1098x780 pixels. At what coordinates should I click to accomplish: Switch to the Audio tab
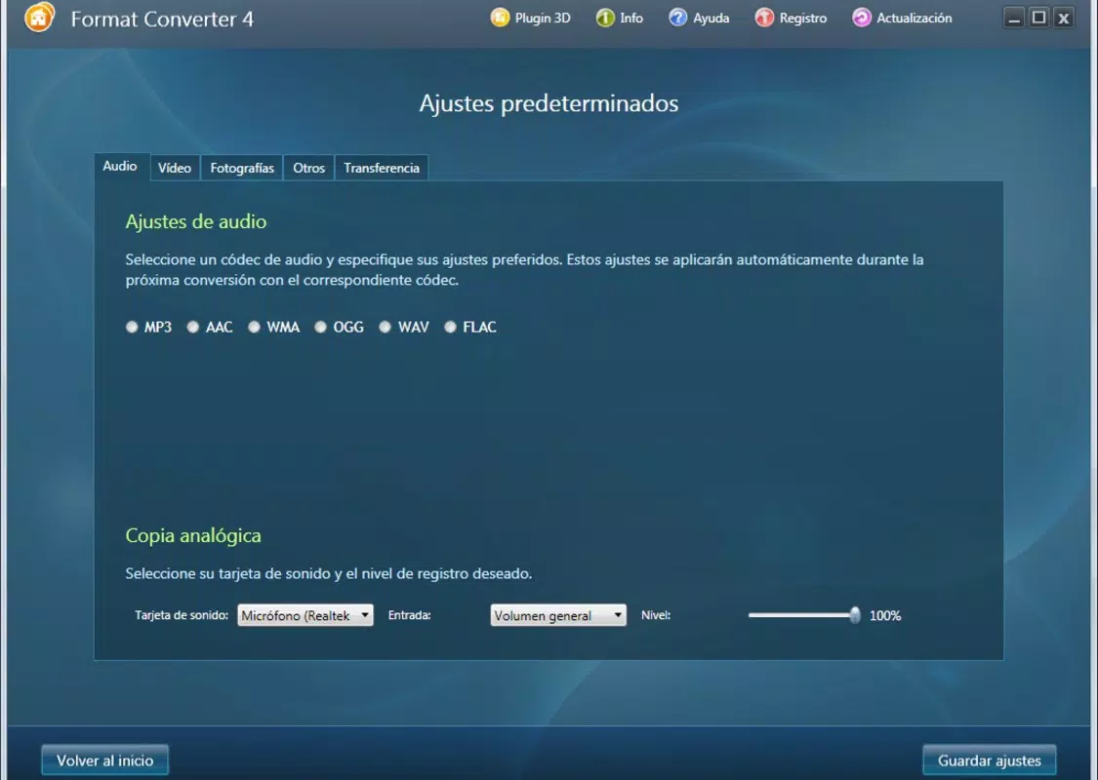pos(120,167)
